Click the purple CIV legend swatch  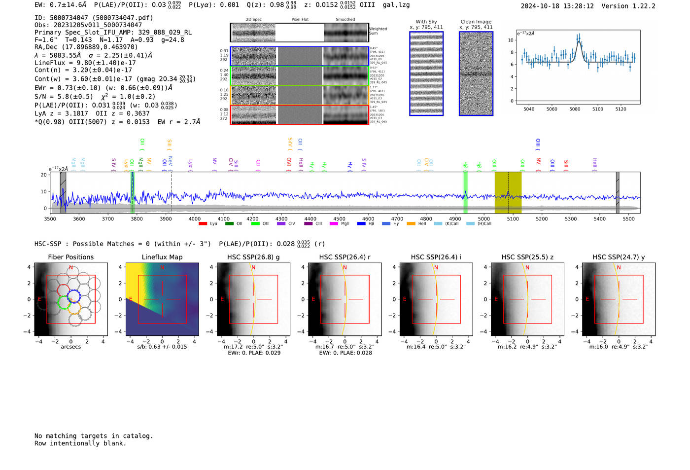coord(281,224)
